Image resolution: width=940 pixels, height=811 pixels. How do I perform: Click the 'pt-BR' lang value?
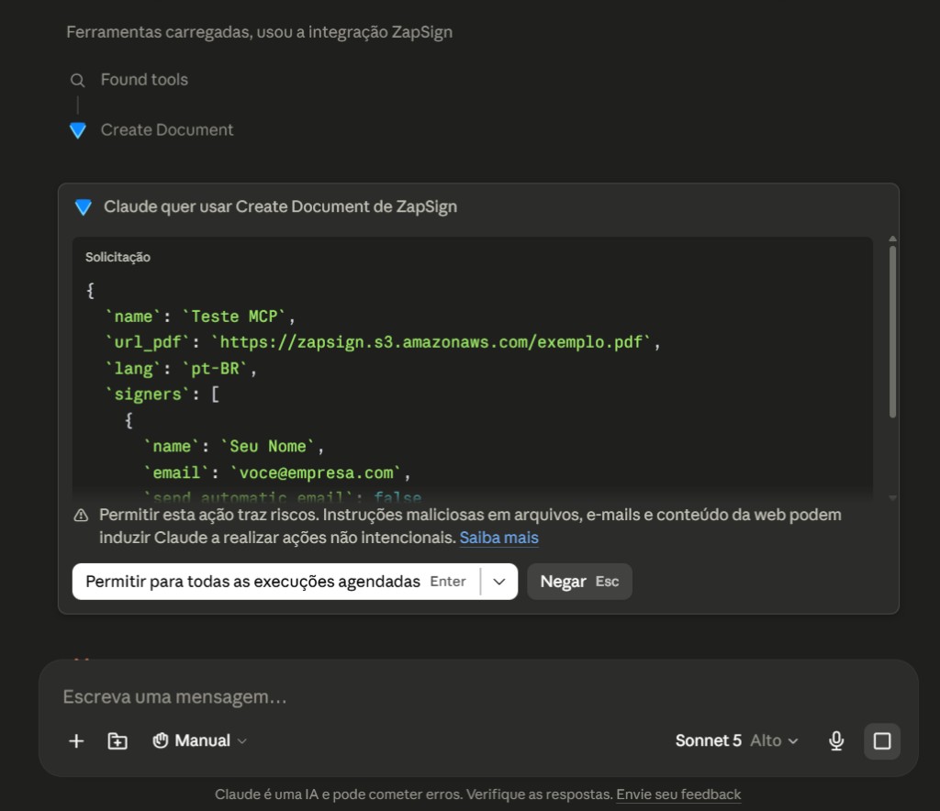coord(215,369)
